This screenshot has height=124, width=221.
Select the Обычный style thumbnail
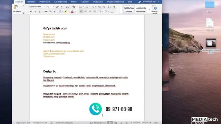click(x=129, y=9)
